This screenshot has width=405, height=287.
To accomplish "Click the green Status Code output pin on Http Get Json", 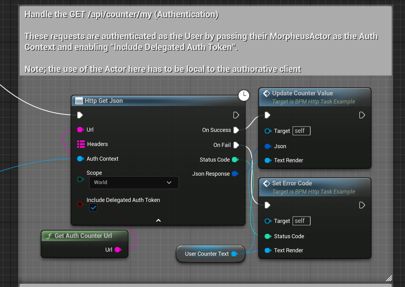I will 235,160.
